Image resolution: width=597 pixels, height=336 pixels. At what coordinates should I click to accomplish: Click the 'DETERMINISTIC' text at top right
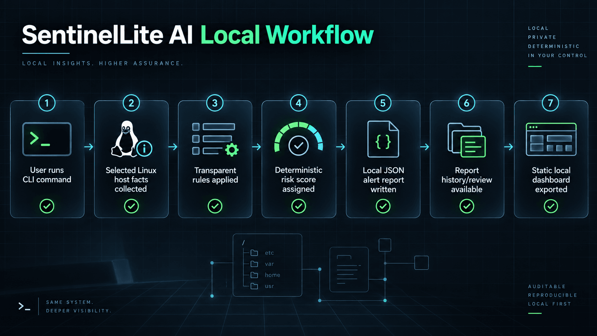(554, 46)
